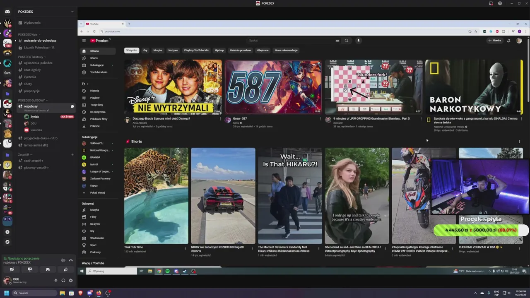
Task: Collapse the POKEDEX GŁOSOWY category
Action: [x=33, y=100]
